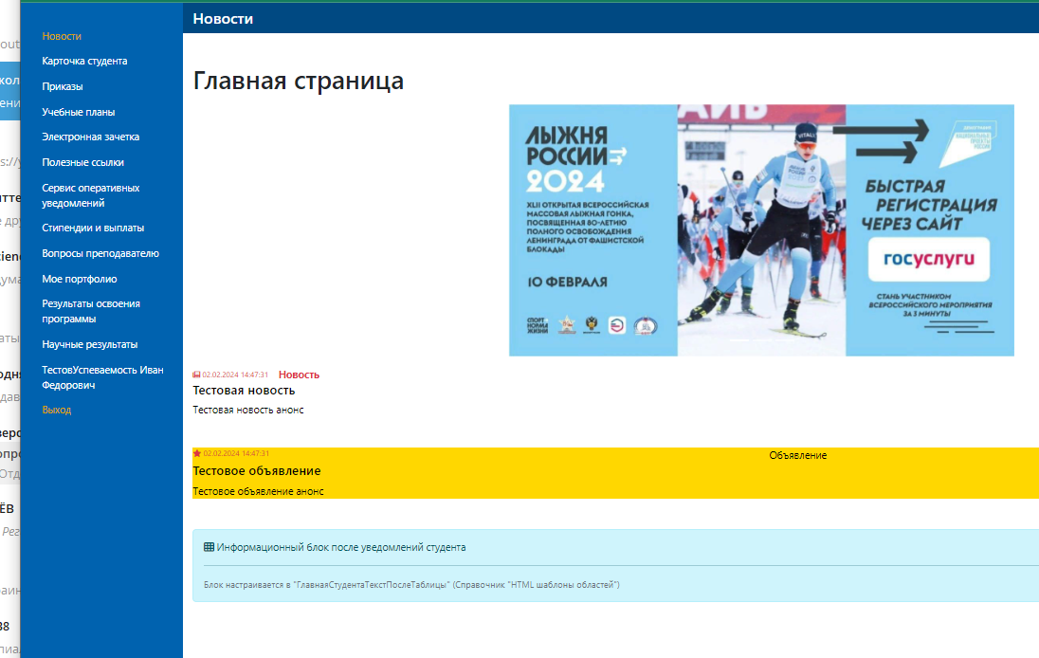Open the Новости menu item in the sidebar
The height and width of the screenshot is (658, 1039).
(x=62, y=36)
